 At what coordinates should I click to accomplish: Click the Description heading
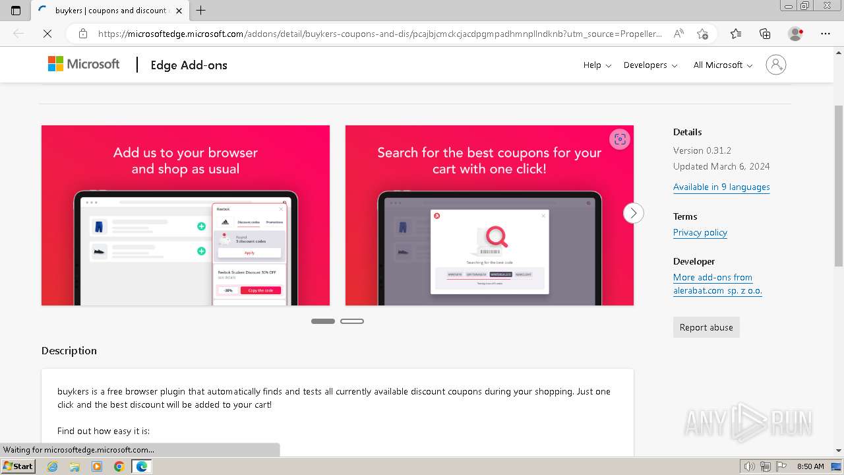click(x=69, y=350)
